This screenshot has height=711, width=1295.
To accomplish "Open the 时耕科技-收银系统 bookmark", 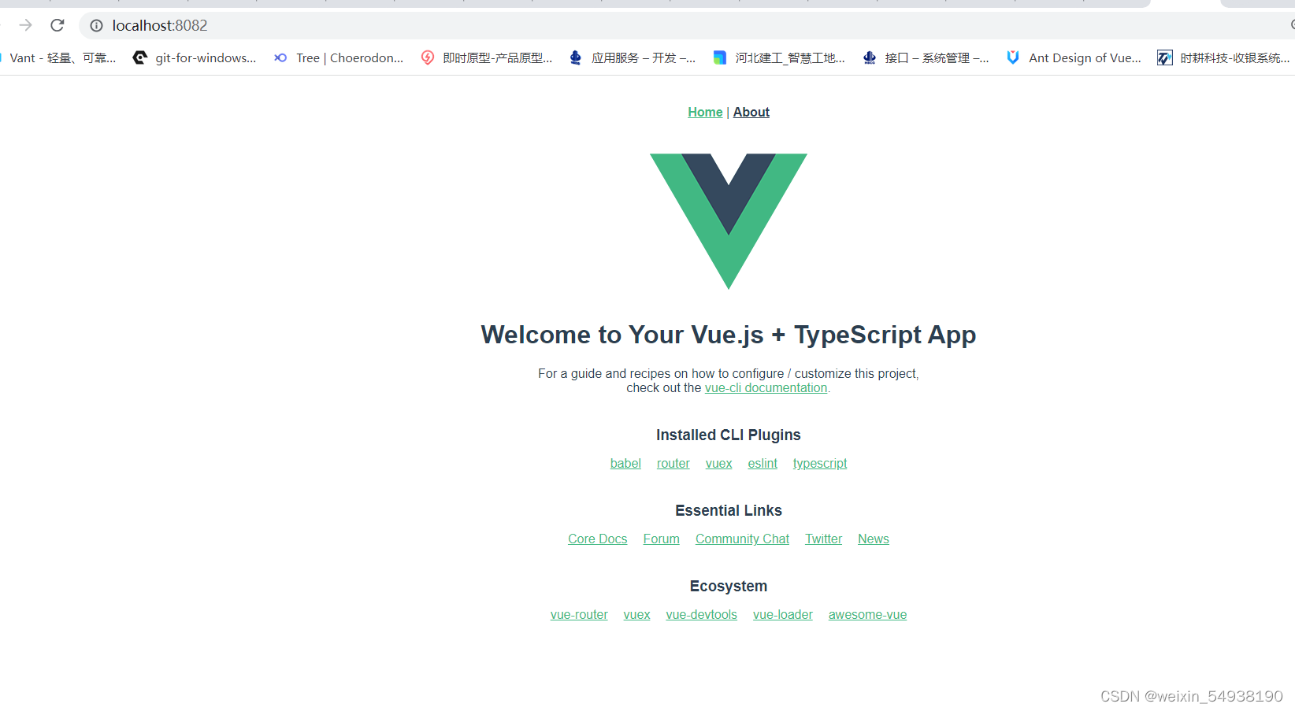I will (1223, 57).
